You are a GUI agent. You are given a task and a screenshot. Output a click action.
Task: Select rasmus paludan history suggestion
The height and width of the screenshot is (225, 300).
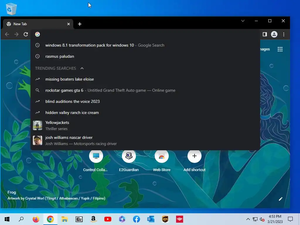click(145, 57)
